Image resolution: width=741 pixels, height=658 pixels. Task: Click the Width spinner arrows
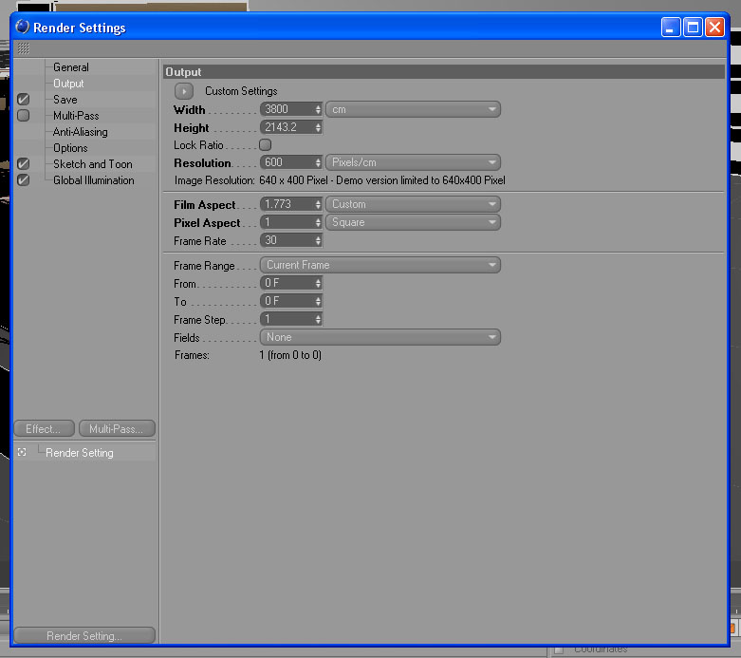(318, 109)
